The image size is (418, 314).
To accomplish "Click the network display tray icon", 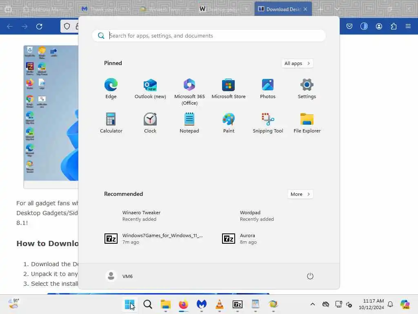I will click(x=338, y=304).
